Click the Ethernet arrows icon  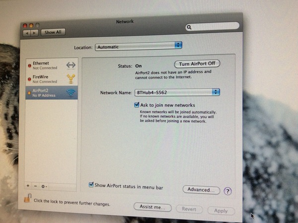(x=71, y=65)
